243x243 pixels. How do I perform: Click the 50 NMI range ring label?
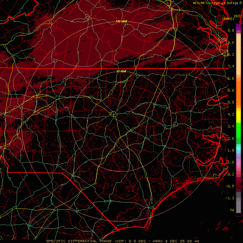pos(121,71)
